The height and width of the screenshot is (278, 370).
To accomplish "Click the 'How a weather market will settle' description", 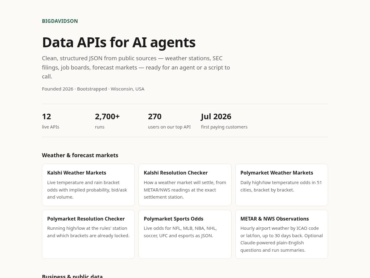I will click(x=185, y=190).
